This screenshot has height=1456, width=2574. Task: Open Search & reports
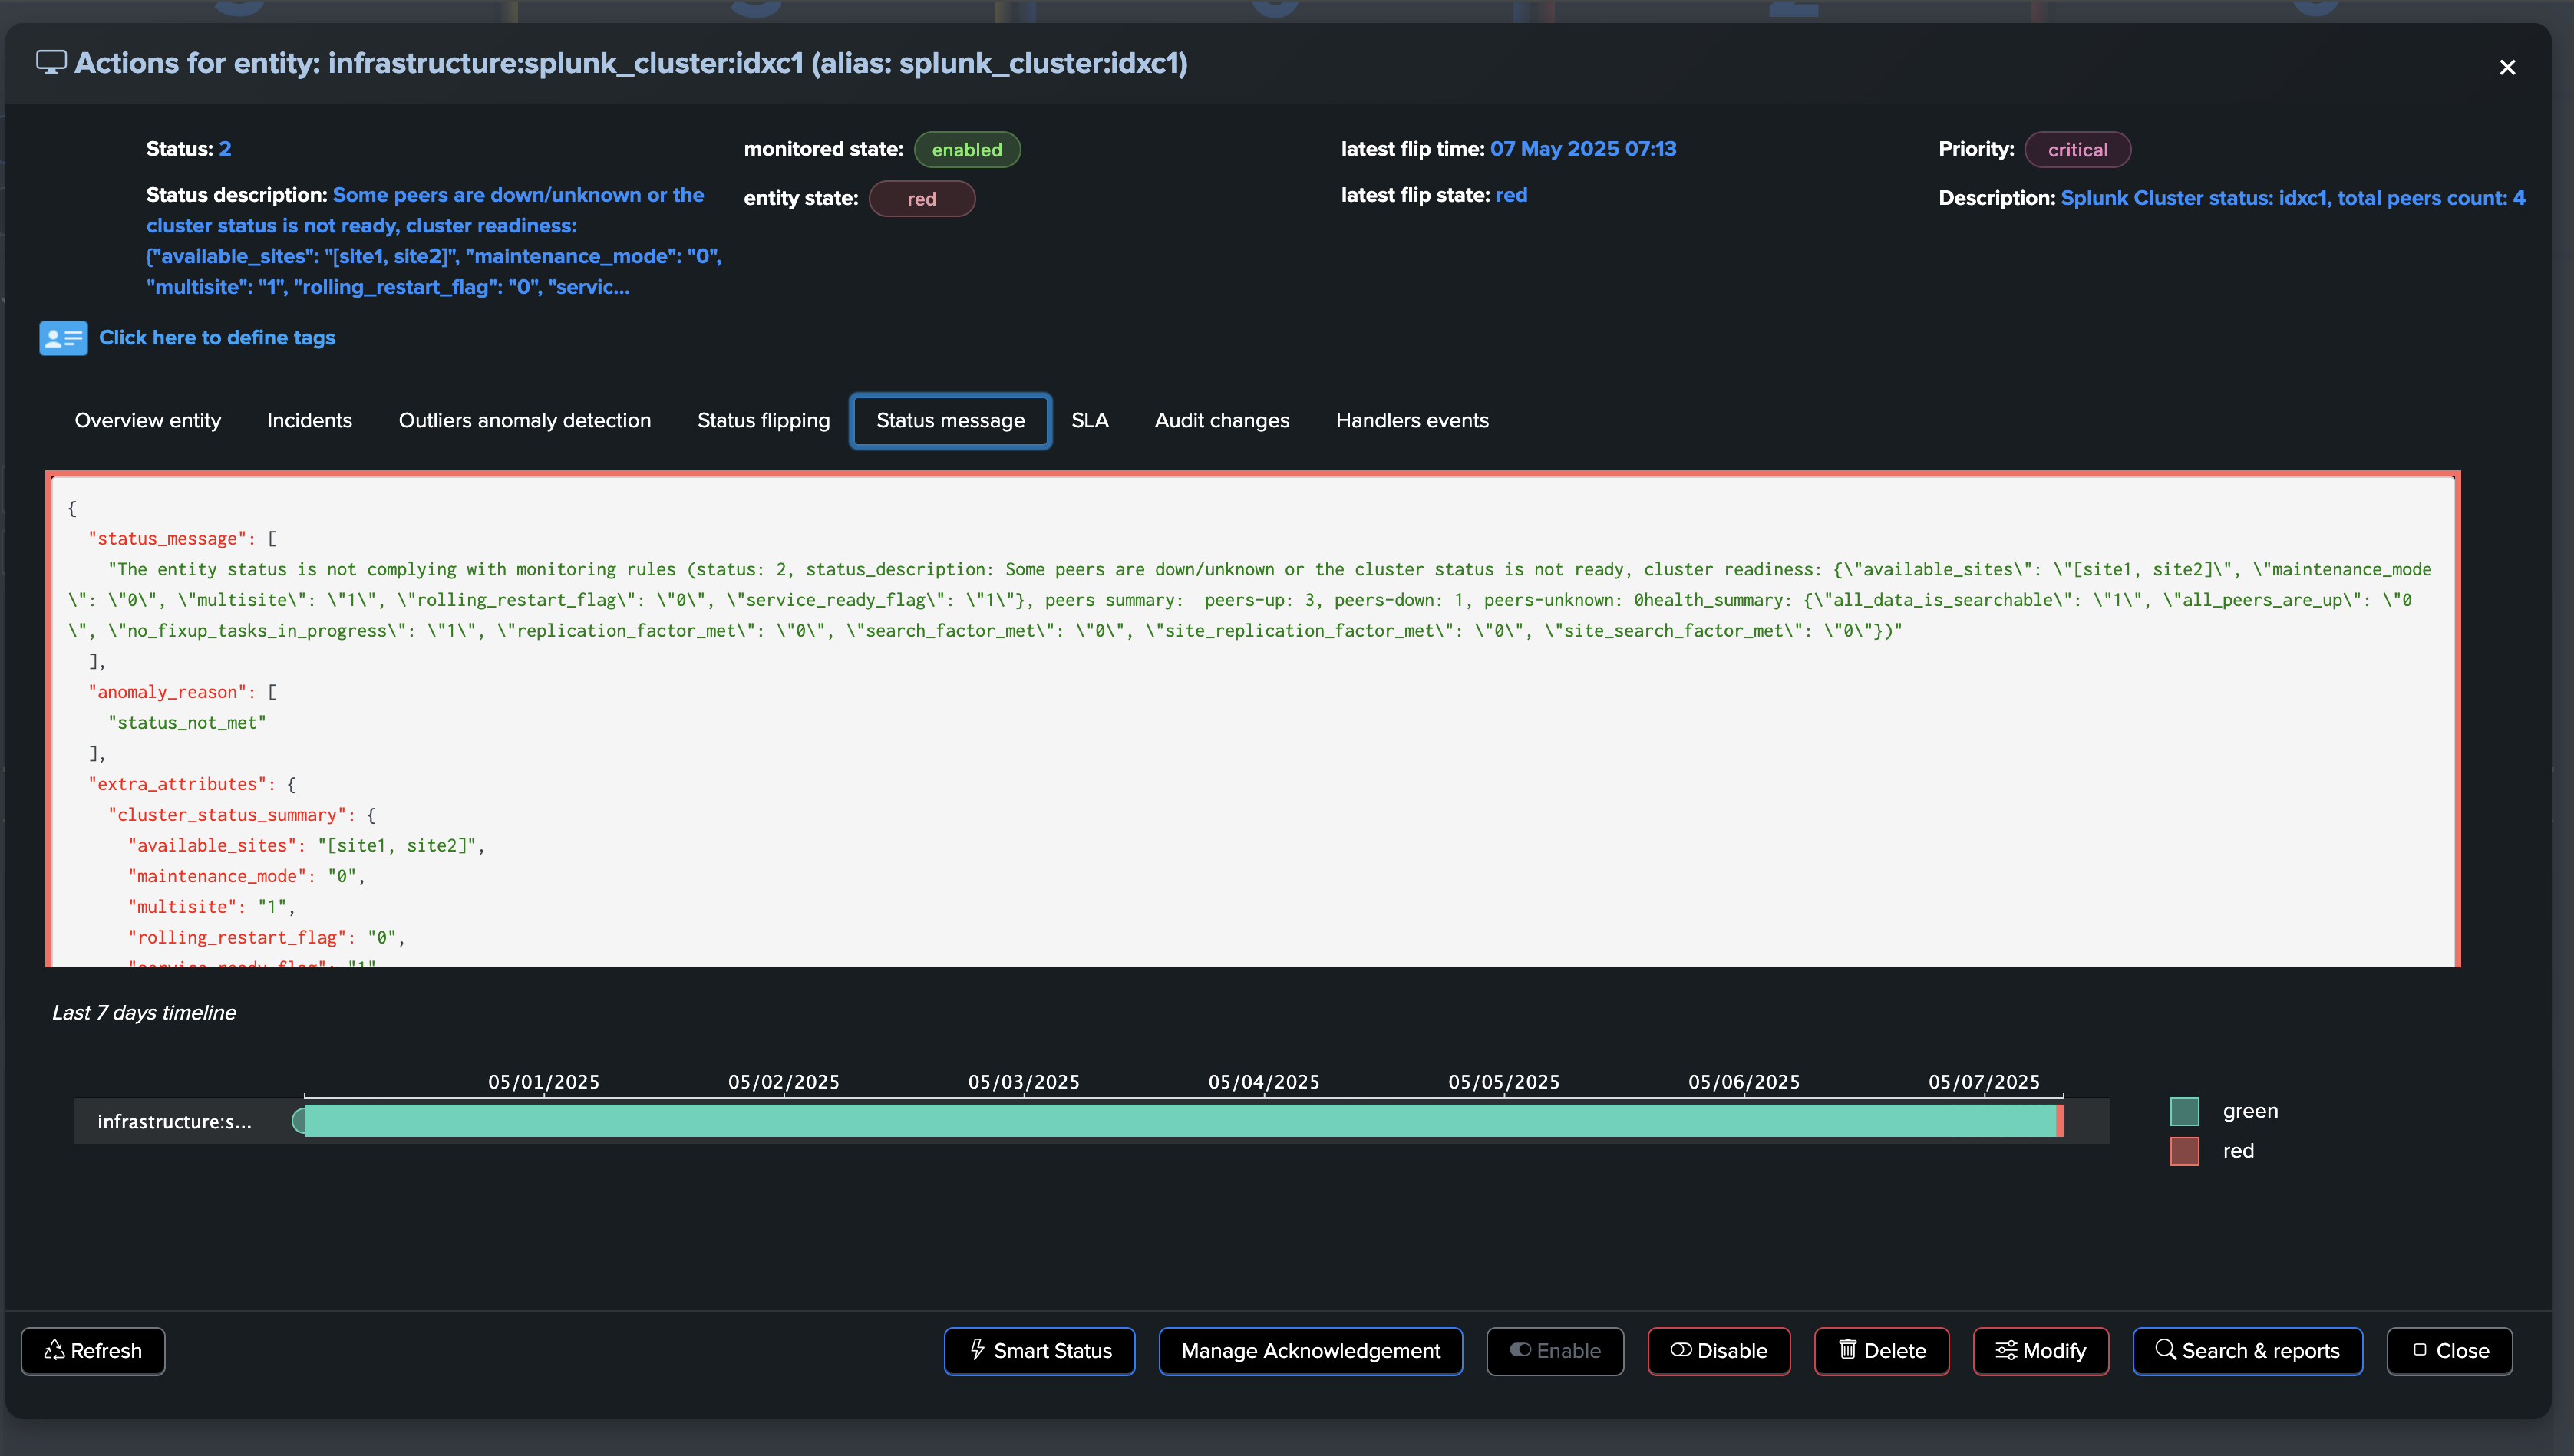[x=2247, y=1351]
